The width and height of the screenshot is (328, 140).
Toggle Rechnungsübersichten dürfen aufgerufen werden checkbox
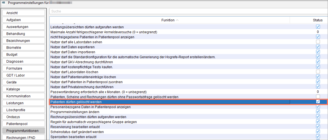318,117
